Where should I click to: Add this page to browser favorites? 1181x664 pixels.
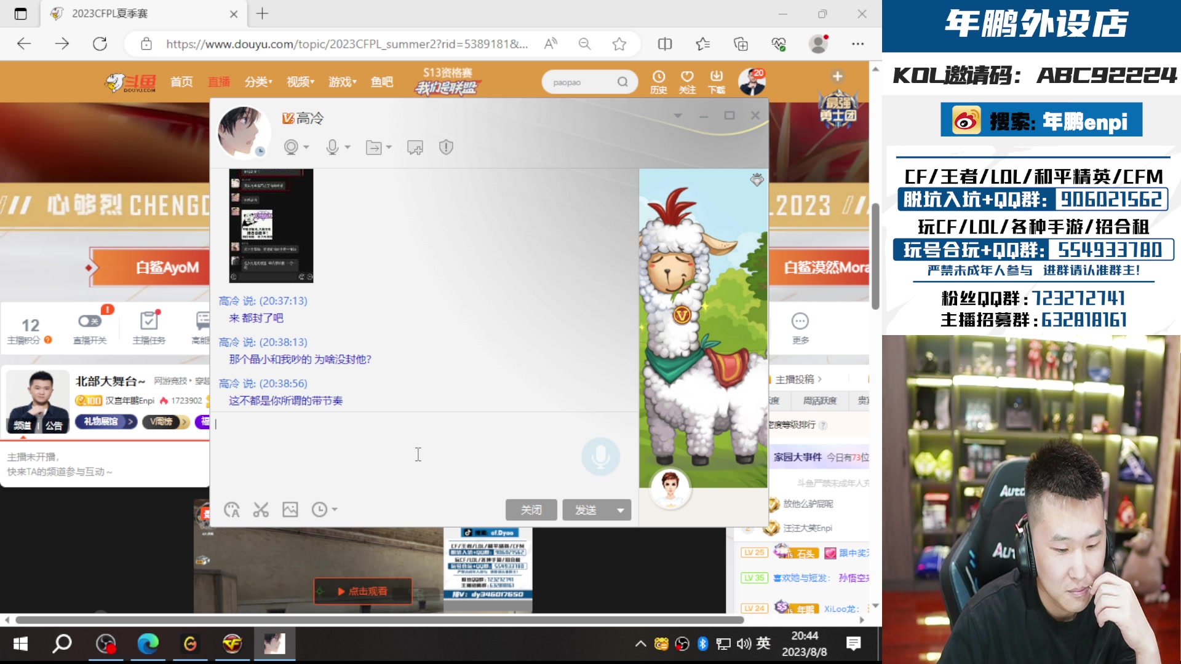[x=619, y=44]
